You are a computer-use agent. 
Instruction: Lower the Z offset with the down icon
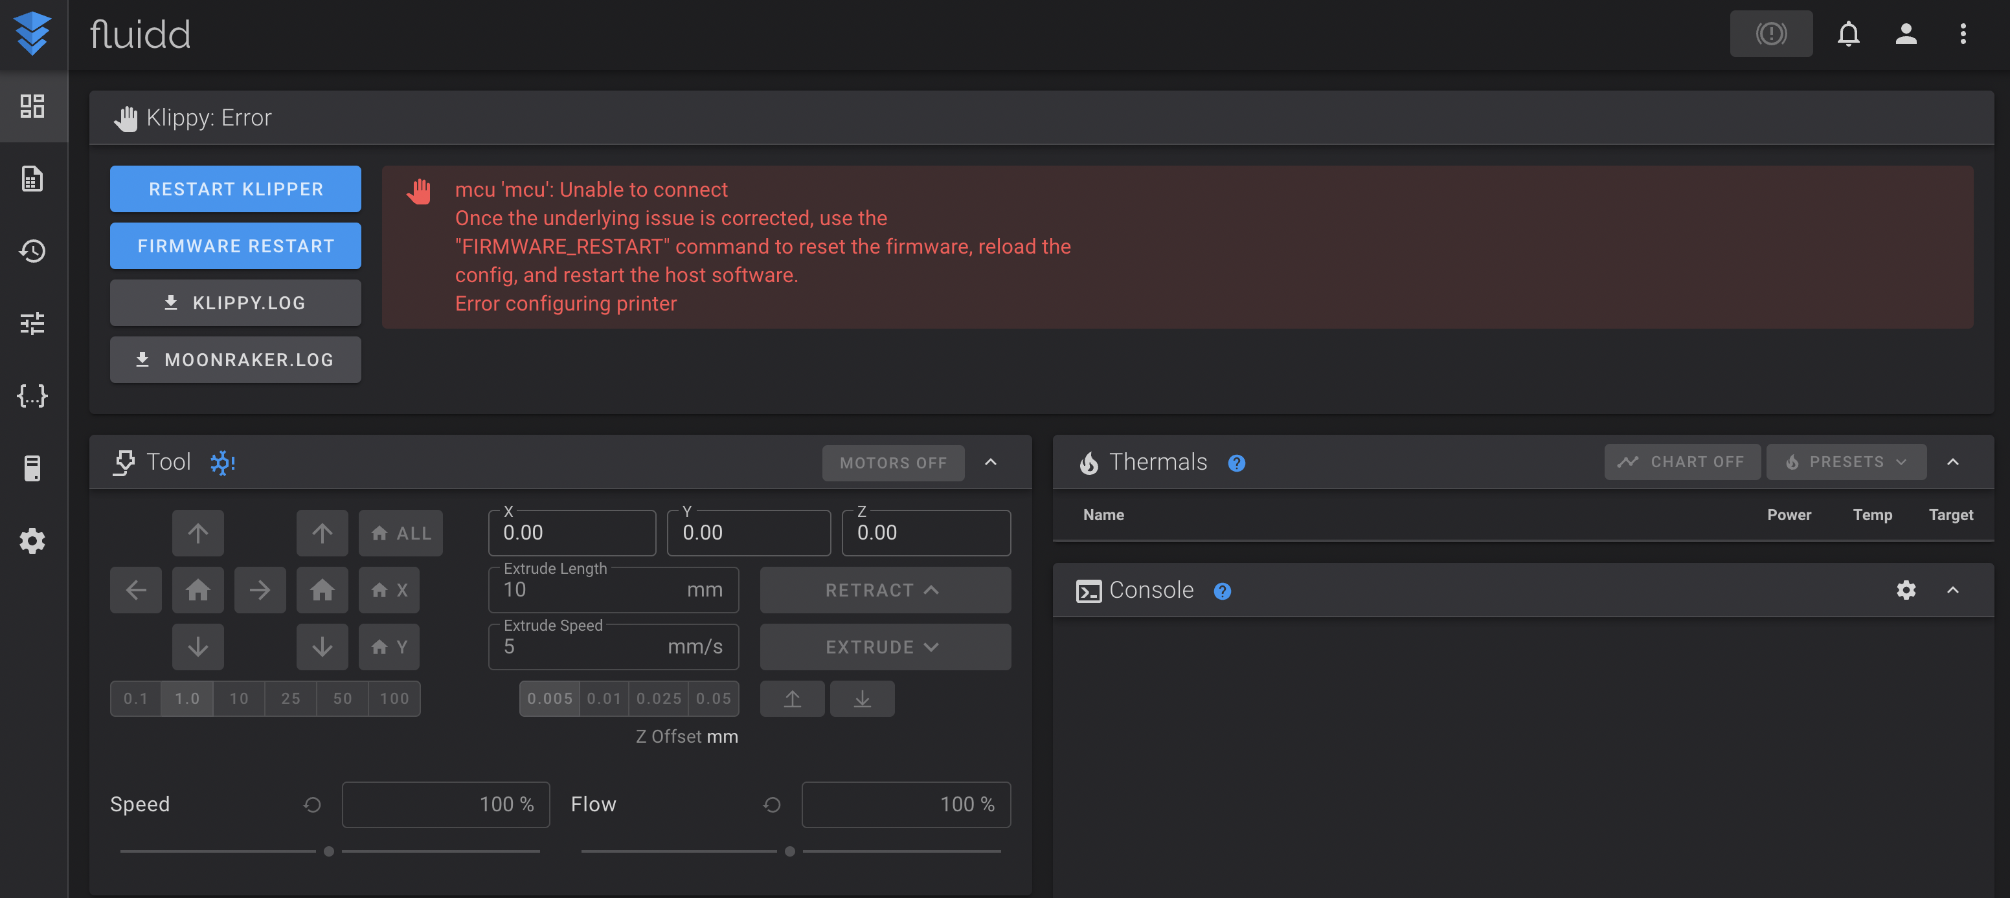point(862,699)
